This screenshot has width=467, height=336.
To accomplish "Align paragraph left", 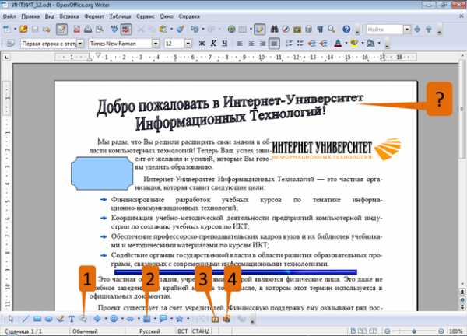I will [x=240, y=44].
